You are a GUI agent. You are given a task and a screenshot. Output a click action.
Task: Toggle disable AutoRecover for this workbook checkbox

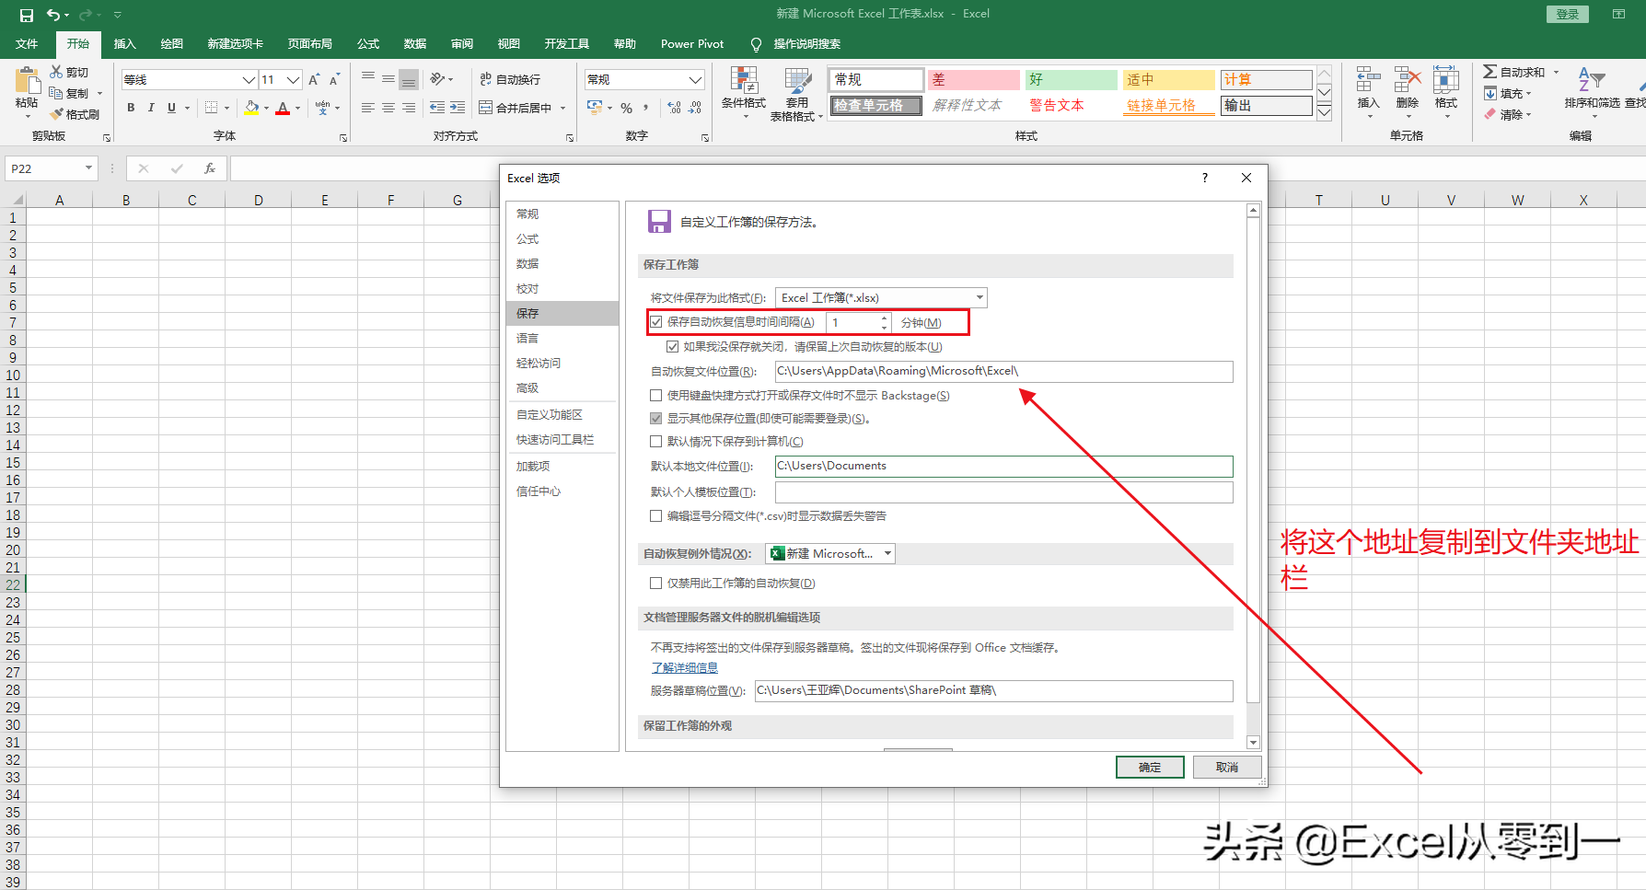(656, 584)
